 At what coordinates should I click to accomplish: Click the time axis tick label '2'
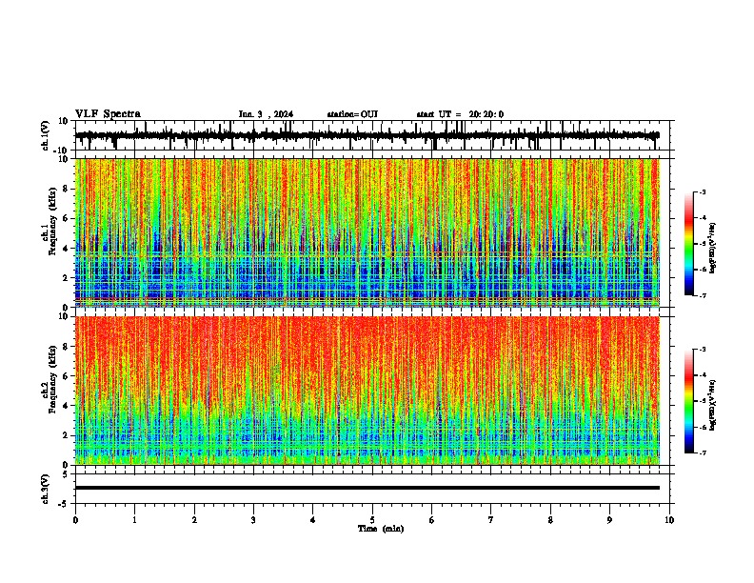tap(194, 520)
